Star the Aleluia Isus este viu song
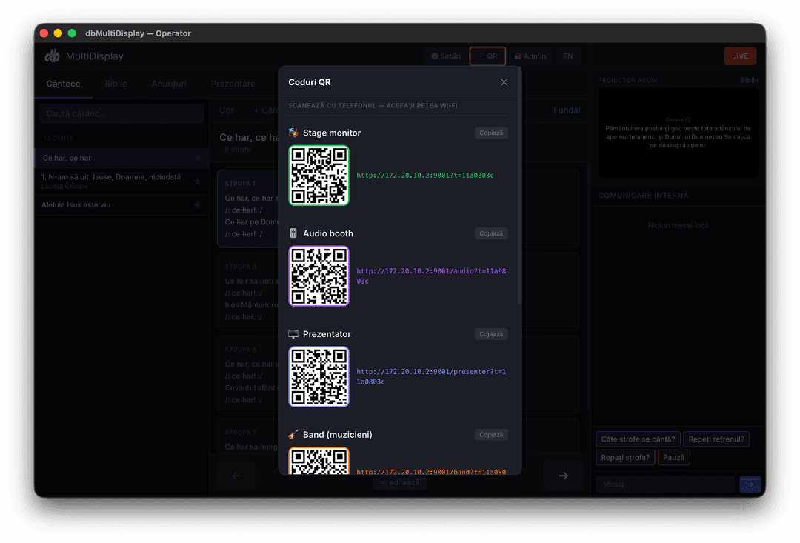Image resolution: width=800 pixels, height=543 pixels. (x=198, y=205)
